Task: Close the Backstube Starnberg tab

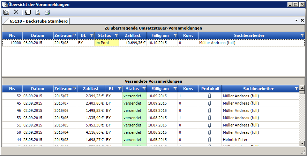Action: (x=302, y=20)
